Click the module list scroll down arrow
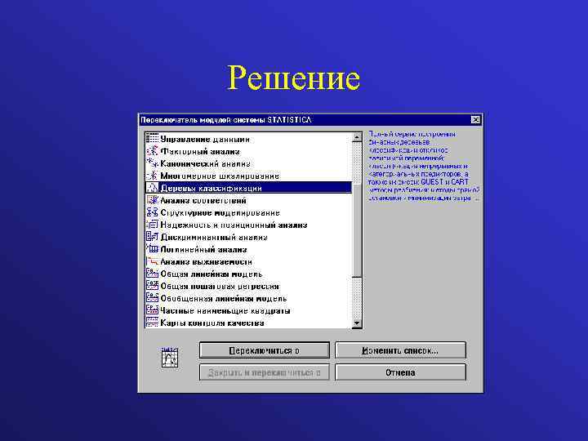This screenshot has height=441, width=588. point(357,323)
